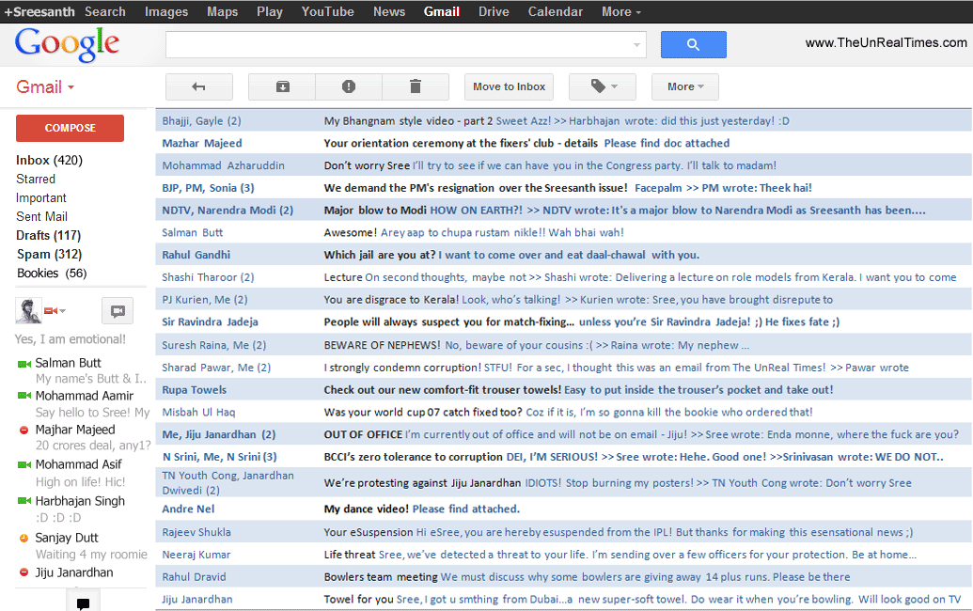
Task: Click the chat icon at the panel bottom
Action: tap(83, 603)
